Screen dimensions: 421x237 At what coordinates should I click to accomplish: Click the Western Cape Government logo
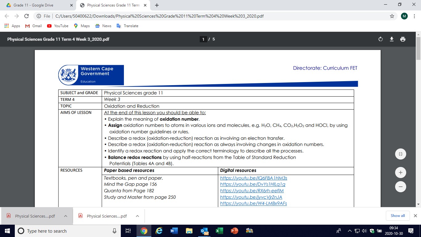91,75
